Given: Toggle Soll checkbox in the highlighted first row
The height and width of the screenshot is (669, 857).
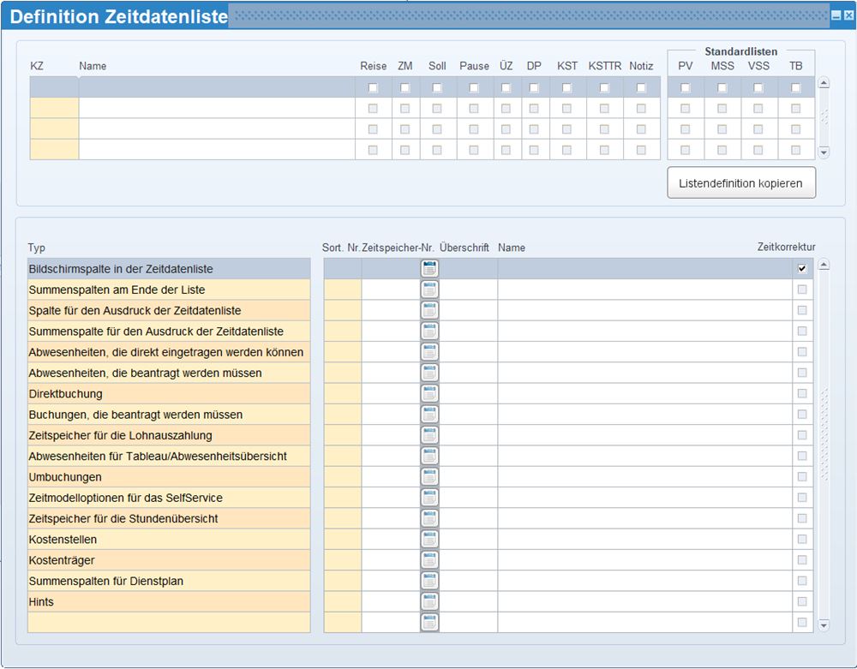Looking at the screenshot, I should coord(437,87).
